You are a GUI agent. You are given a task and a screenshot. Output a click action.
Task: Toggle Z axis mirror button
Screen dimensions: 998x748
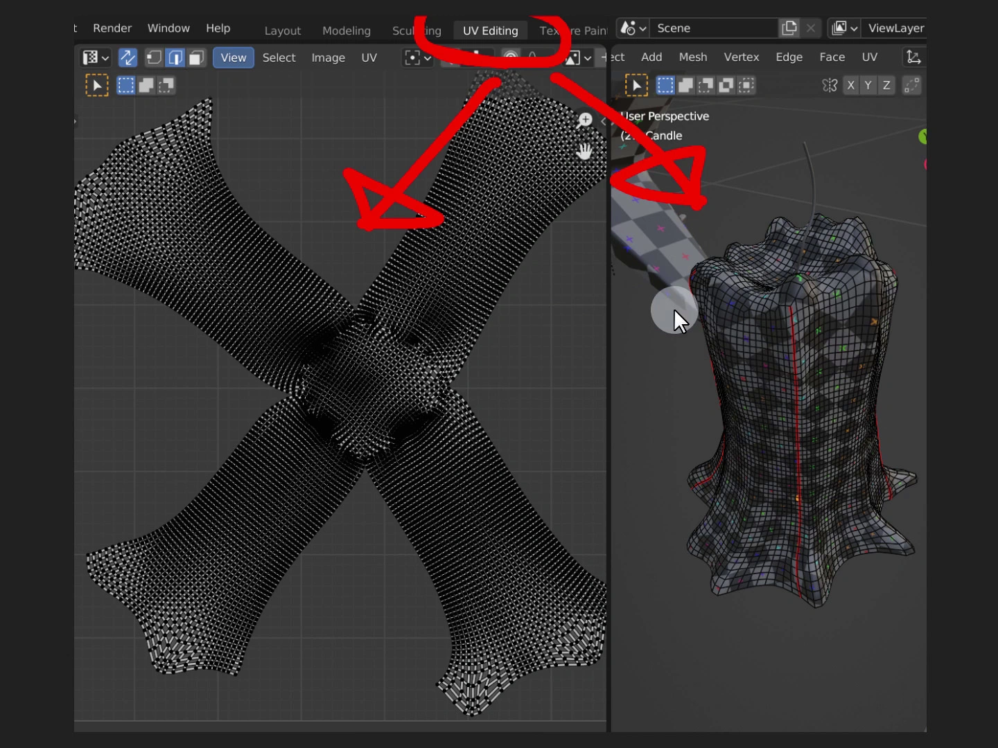pos(886,85)
